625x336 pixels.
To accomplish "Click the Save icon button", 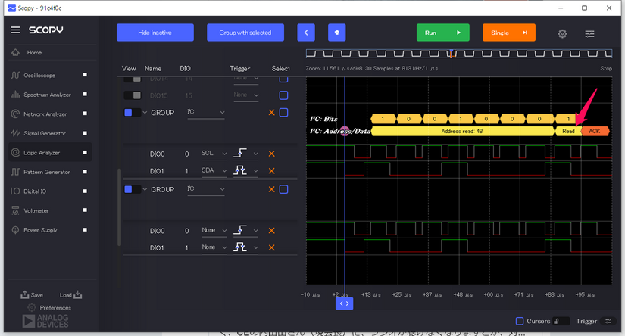I will point(32,294).
